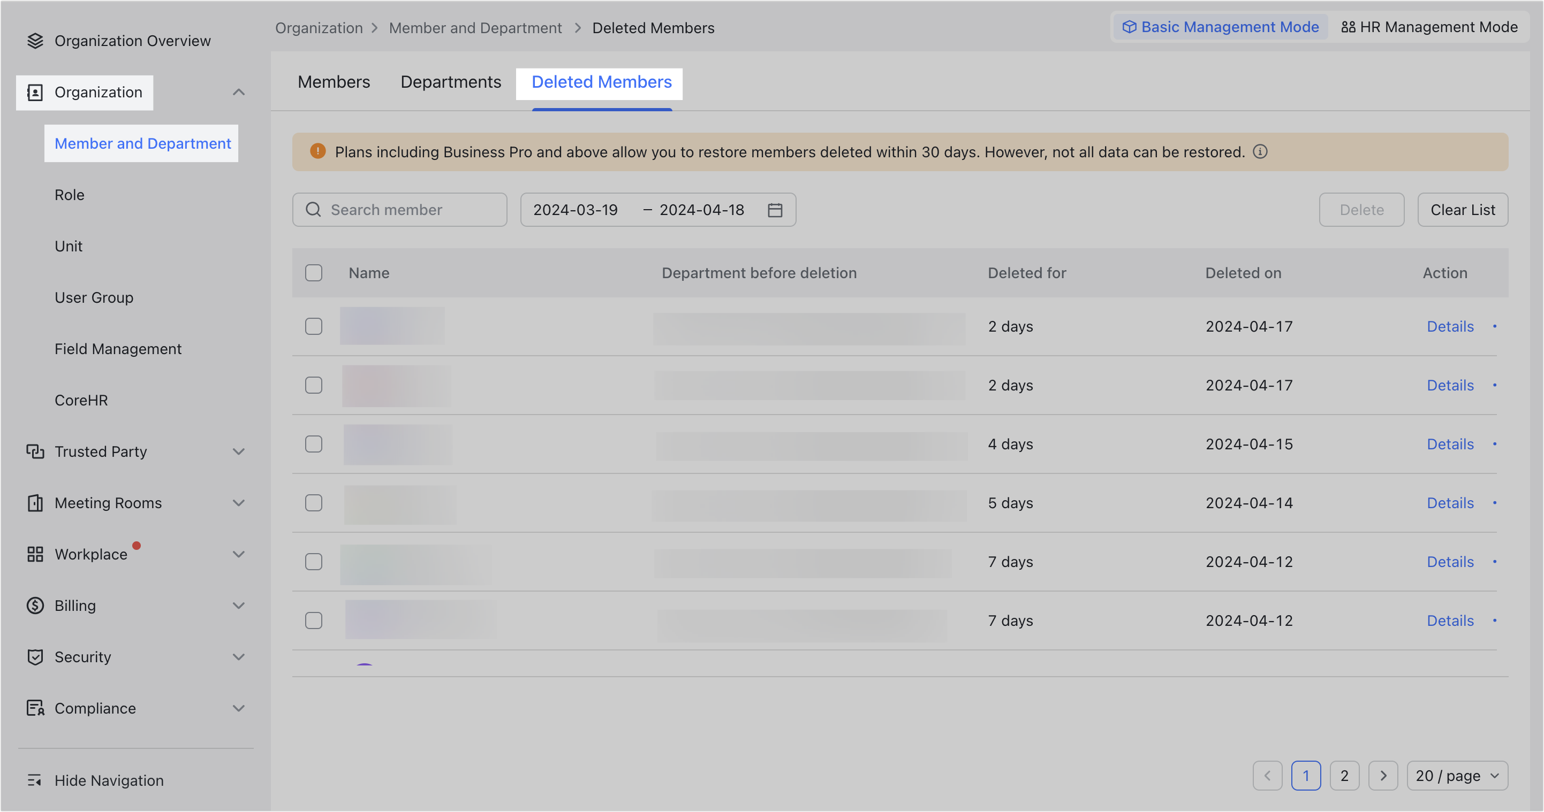Expand the Workplace menu chevron
Image resolution: width=1544 pixels, height=812 pixels.
(239, 555)
